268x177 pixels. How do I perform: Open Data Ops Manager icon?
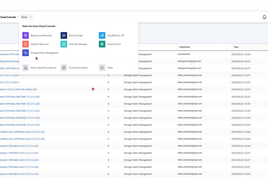pos(64,44)
